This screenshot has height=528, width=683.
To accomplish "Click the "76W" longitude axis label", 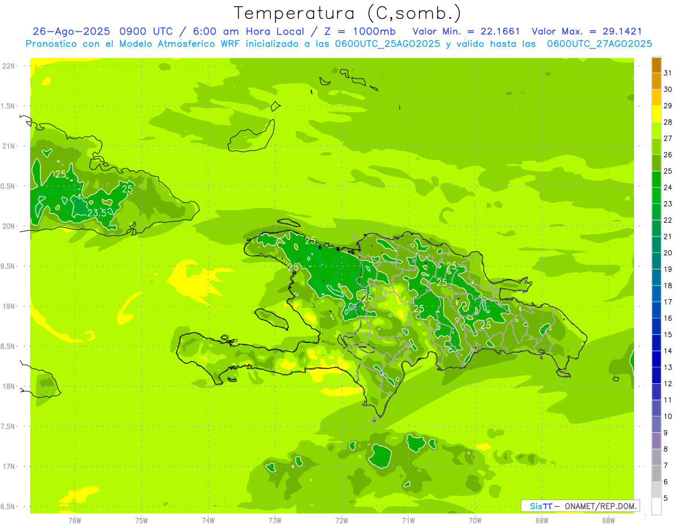I will pos(75,521).
